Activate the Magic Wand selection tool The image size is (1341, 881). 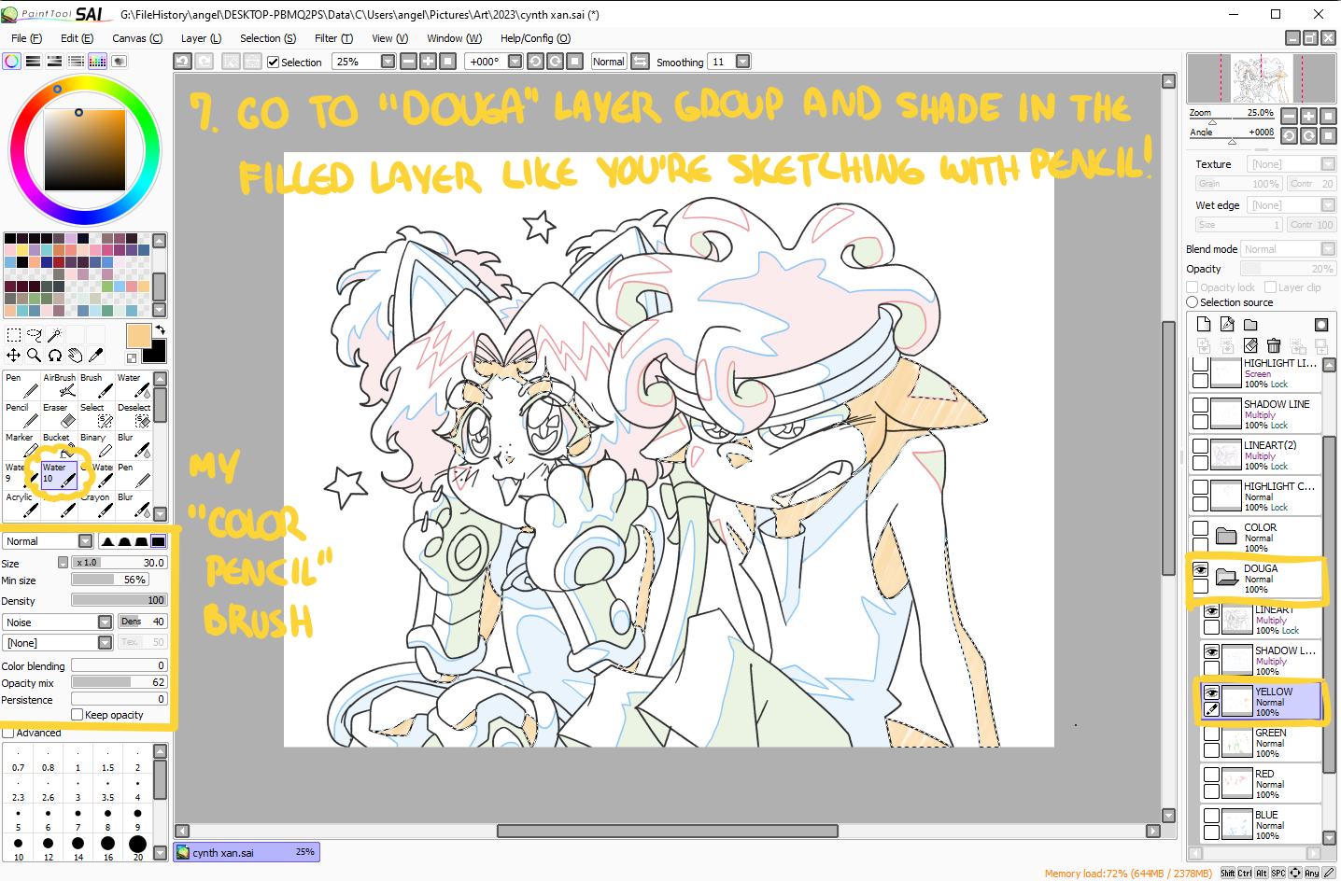pyautogui.click(x=55, y=334)
